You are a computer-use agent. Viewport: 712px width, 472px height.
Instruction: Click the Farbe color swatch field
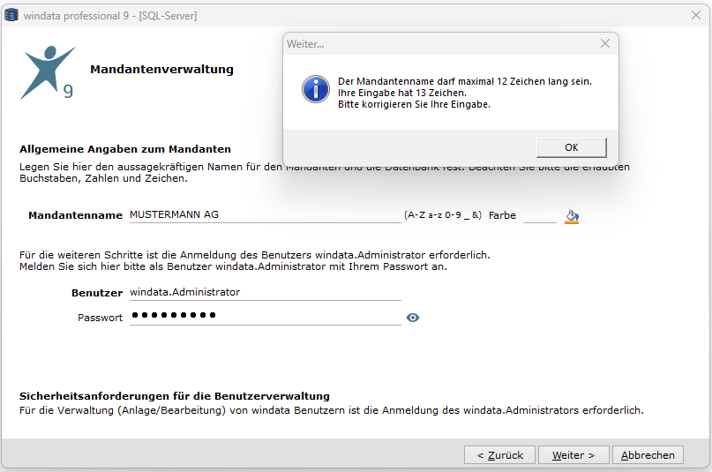pos(540,215)
